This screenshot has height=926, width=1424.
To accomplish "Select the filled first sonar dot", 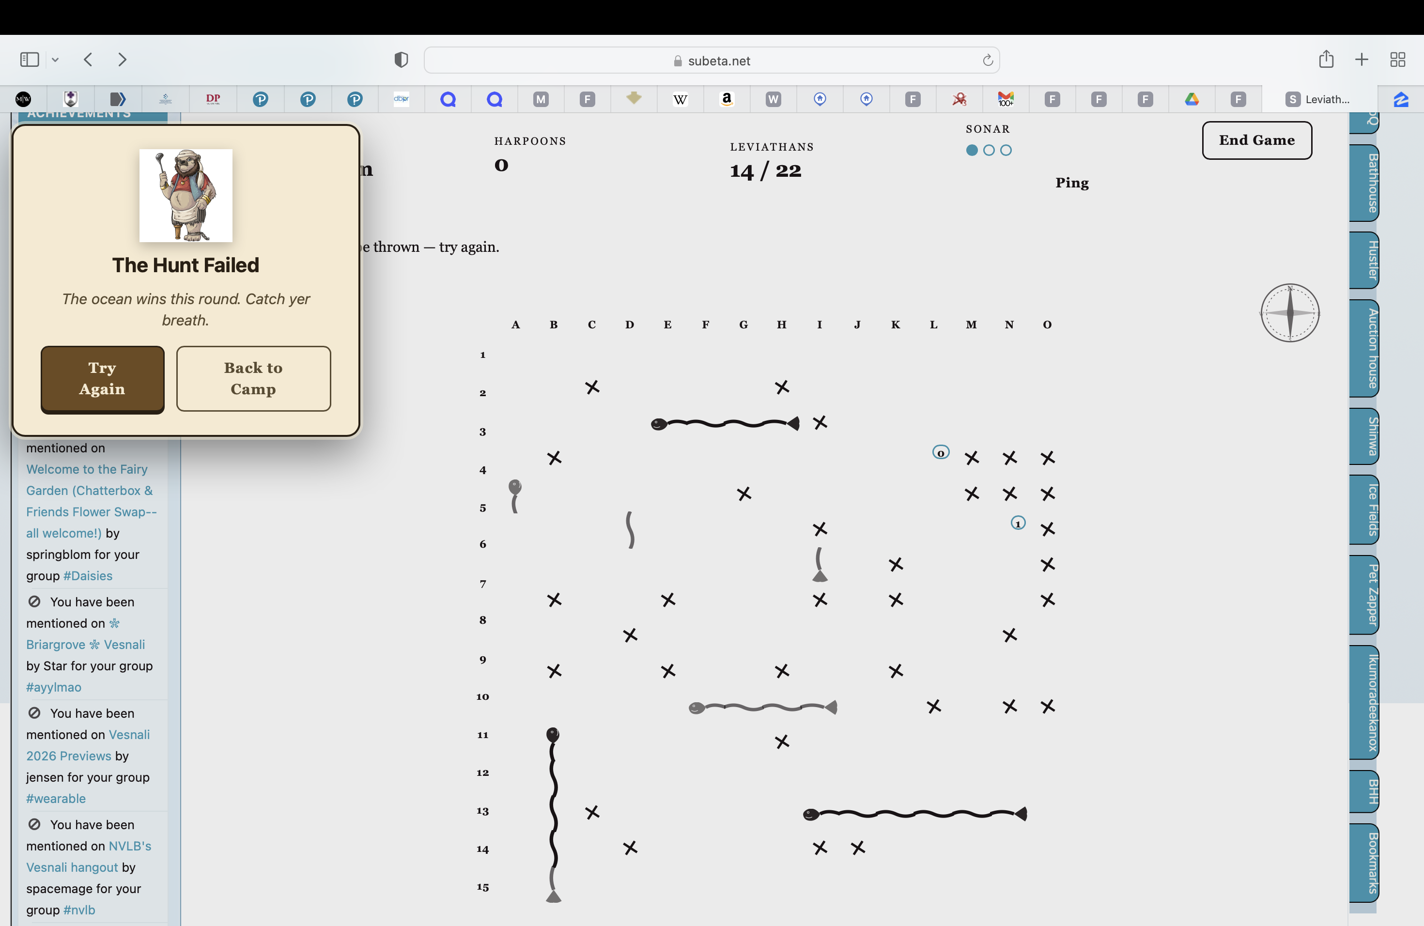I will [x=972, y=151].
